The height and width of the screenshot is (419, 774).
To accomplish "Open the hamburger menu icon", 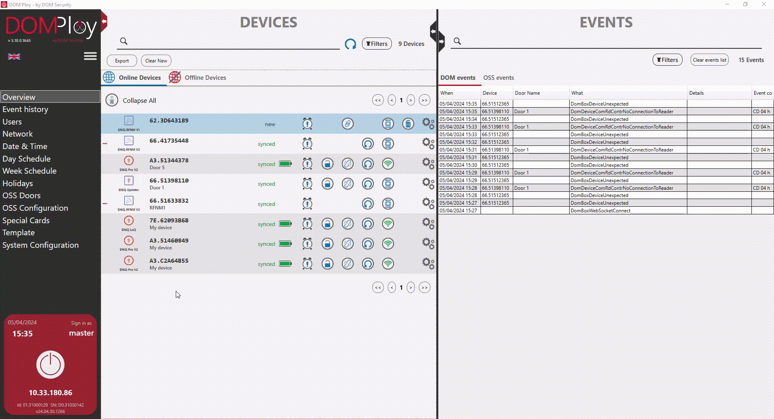I will [90, 56].
